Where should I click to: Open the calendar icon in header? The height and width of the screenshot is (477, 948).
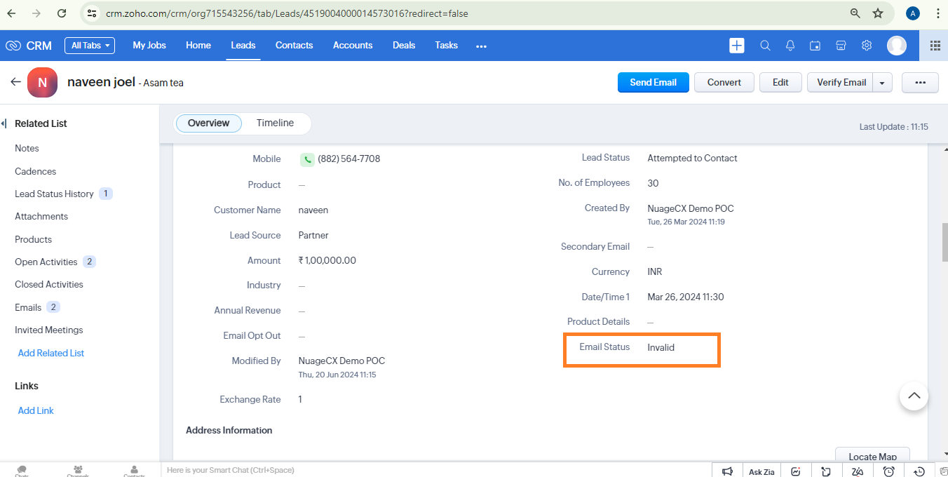pyautogui.click(x=815, y=46)
